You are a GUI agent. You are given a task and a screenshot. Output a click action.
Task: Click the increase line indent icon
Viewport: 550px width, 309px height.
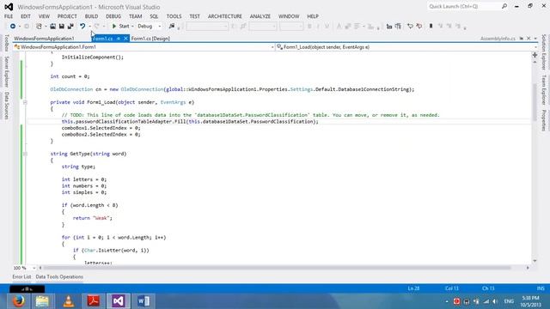[398, 27]
